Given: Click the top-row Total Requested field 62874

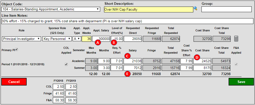Looking at the screenshot, I should (171, 39).
